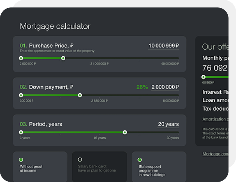Click the 'Enter the approximate or exact value' hint
Viewport: 236px width, 182px height.
click(57, 51)
